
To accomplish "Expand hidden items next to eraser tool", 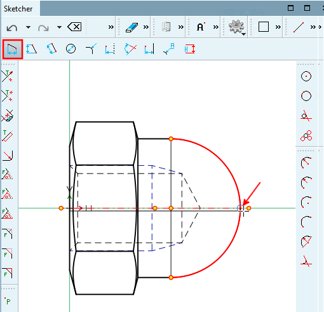I will [146, 27].
